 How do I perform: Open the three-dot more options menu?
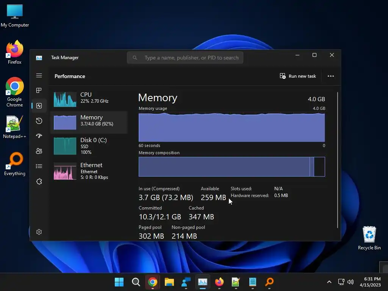point(331,76)
